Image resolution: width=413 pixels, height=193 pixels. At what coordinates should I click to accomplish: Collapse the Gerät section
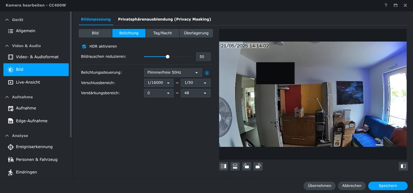pos(7,20)
